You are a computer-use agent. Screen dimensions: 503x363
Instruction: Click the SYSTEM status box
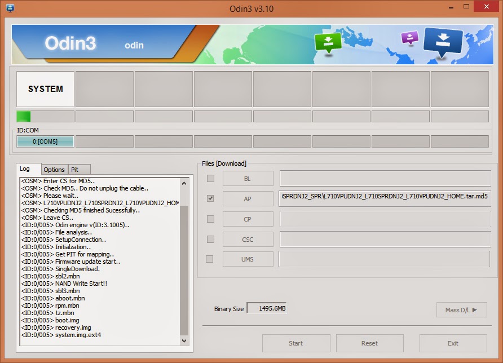pyautogui.click(x=46, y=89)
